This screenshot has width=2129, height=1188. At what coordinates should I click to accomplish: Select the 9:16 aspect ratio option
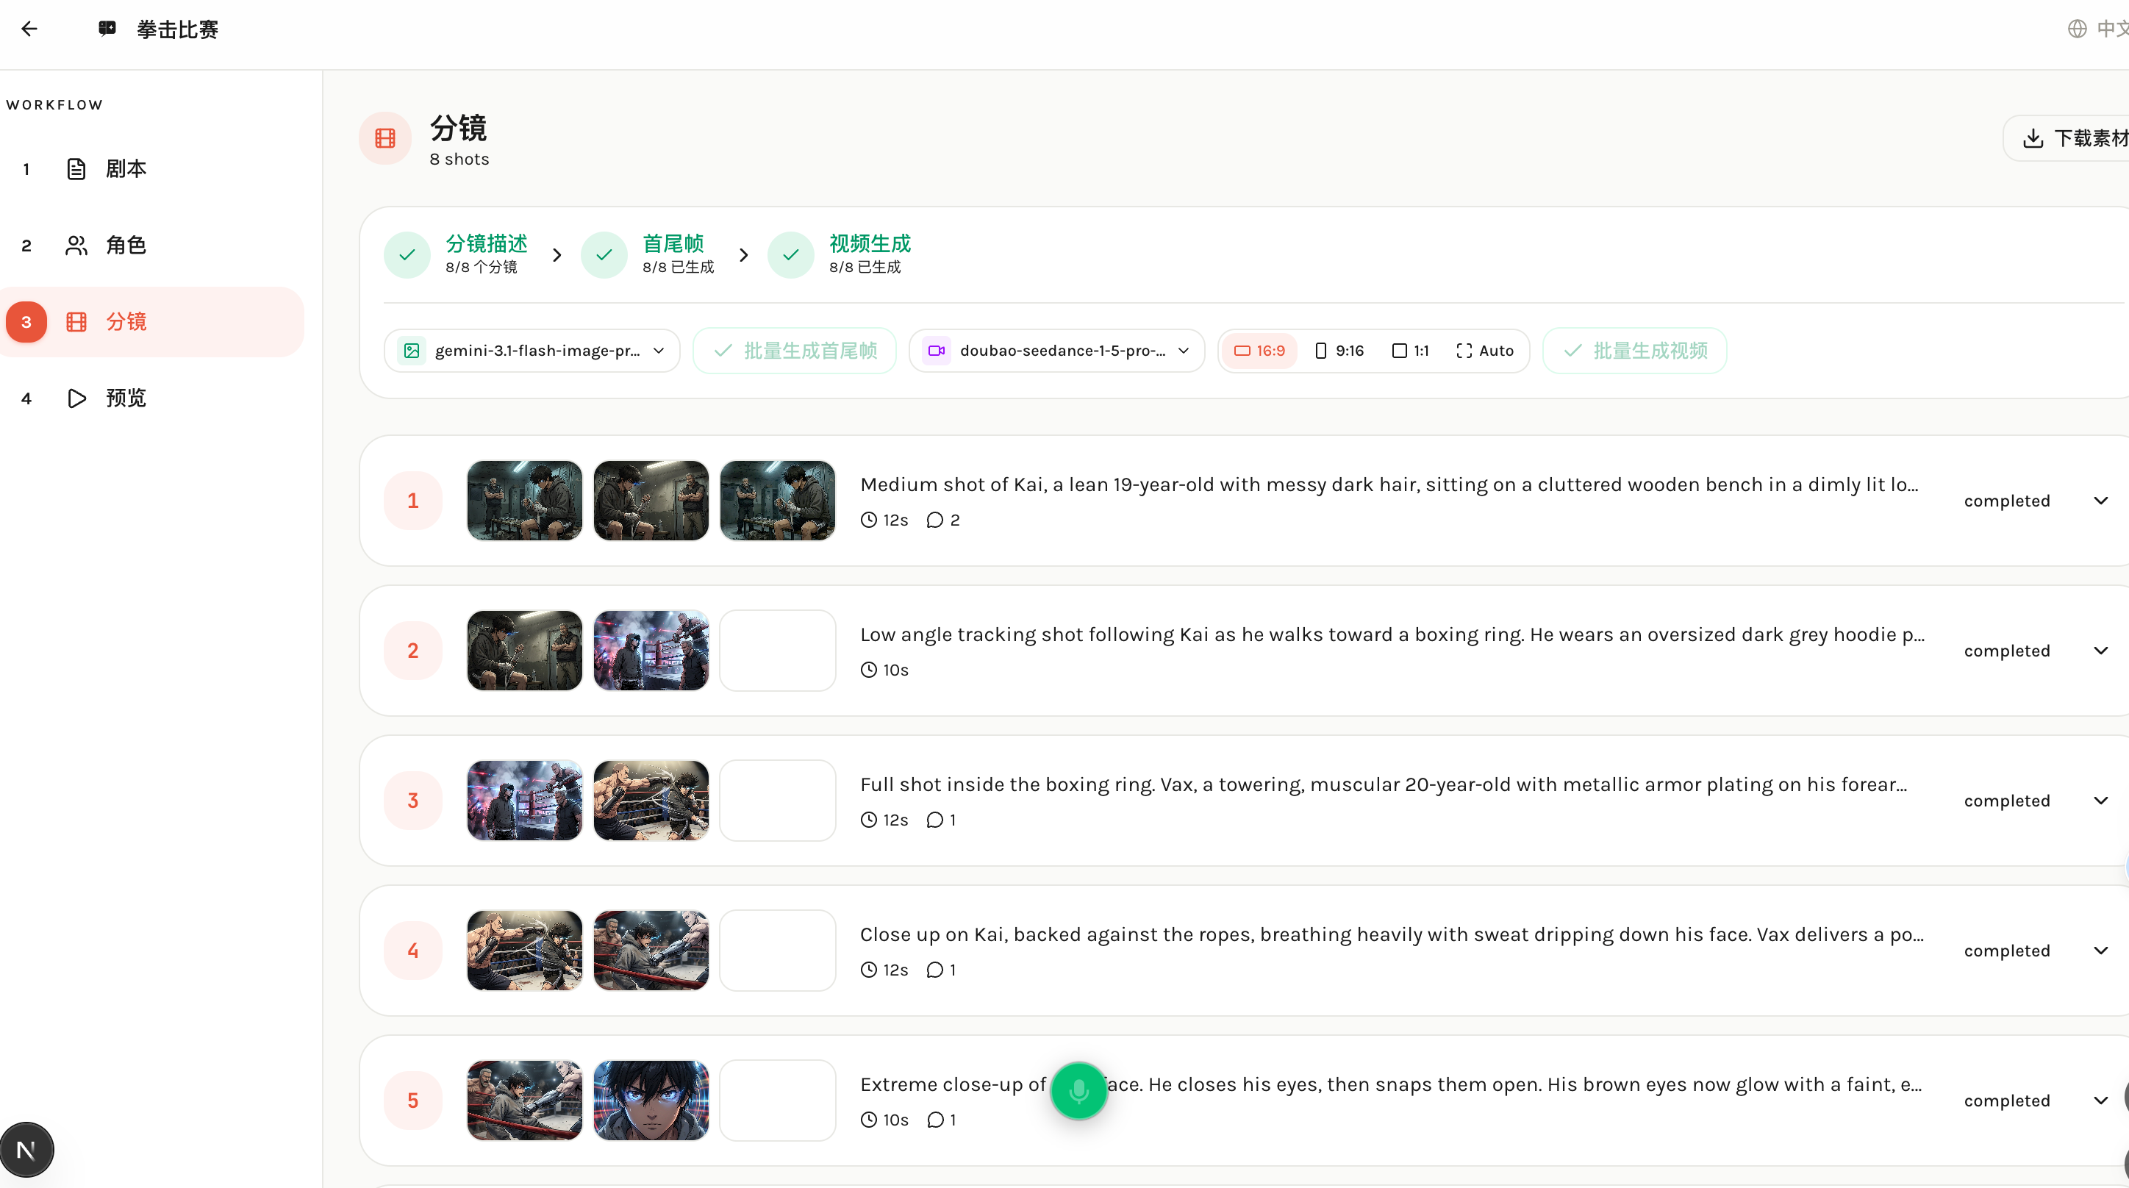[x=1339, y=351]
